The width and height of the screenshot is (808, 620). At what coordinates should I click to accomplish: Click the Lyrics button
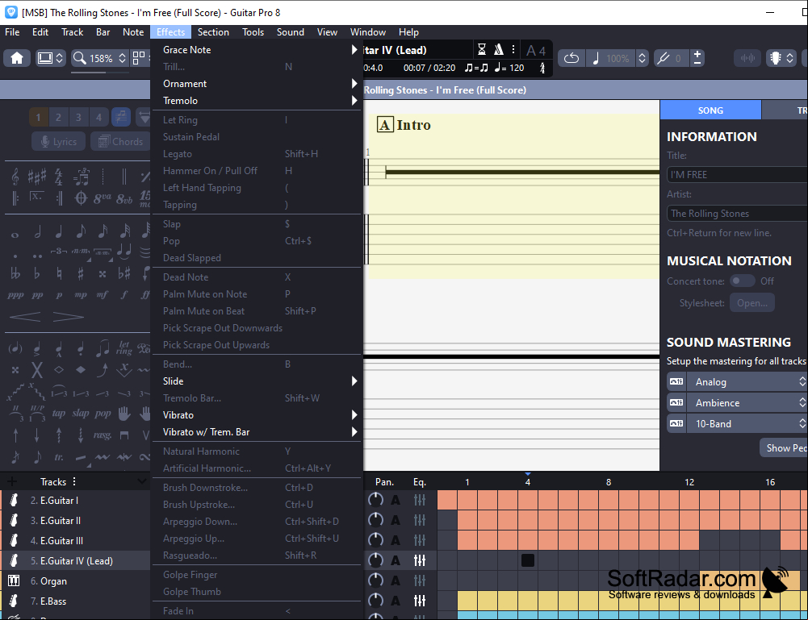(59, 141)
